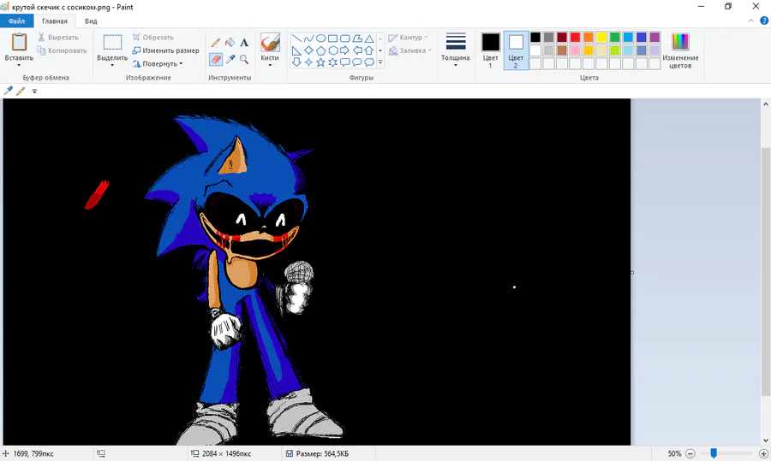Click the Кисти brush icon
This screenshot has width=771, height=461.
270,42
